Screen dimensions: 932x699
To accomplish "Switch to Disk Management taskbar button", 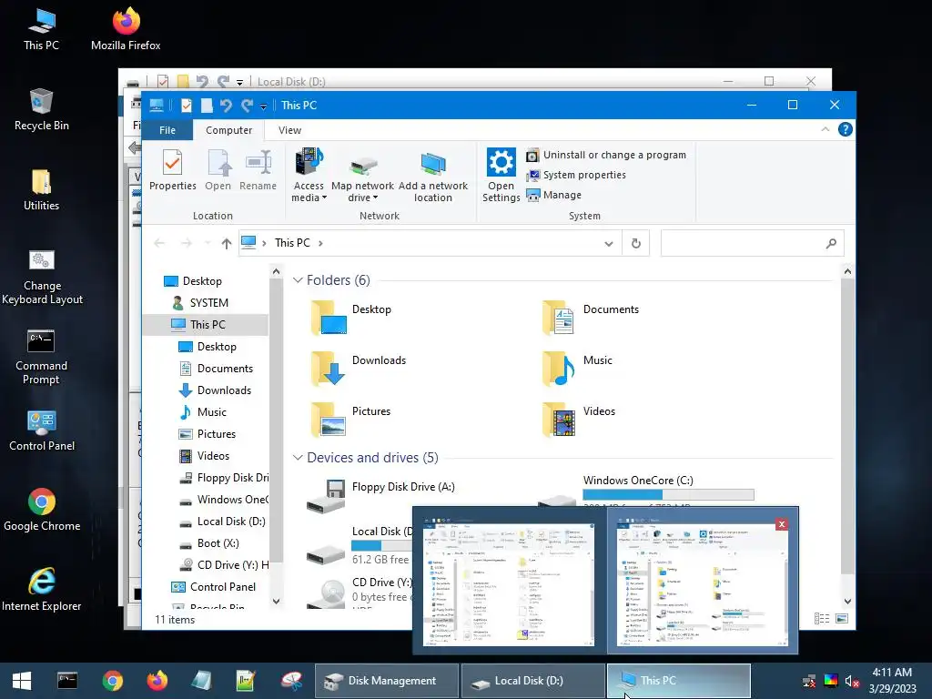I will coord(386,681).
